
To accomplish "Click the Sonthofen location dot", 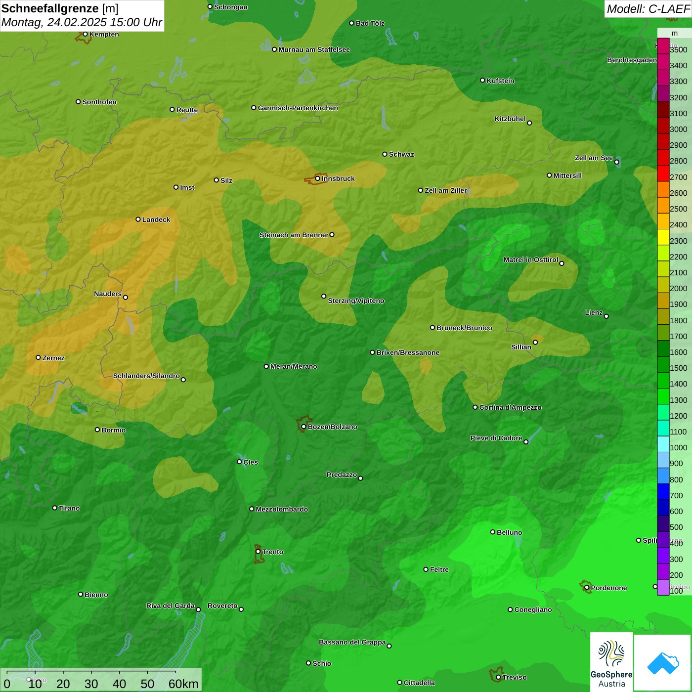I will [78, 102].
